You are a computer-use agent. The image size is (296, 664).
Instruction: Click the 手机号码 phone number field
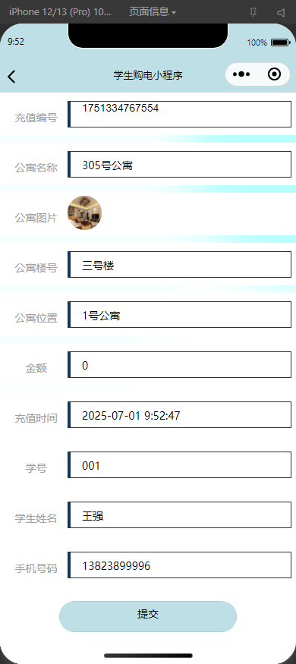(180, 565)
